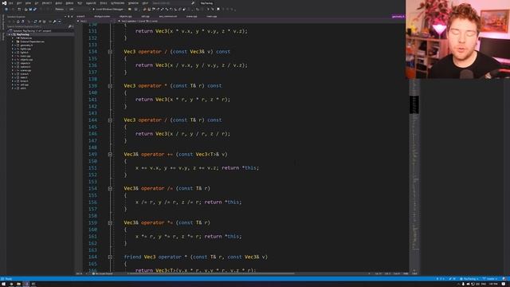The height and width of the screenshot is (287, 510).
Task: Open the Release configuration dropdown
Action: coord(61,9)
